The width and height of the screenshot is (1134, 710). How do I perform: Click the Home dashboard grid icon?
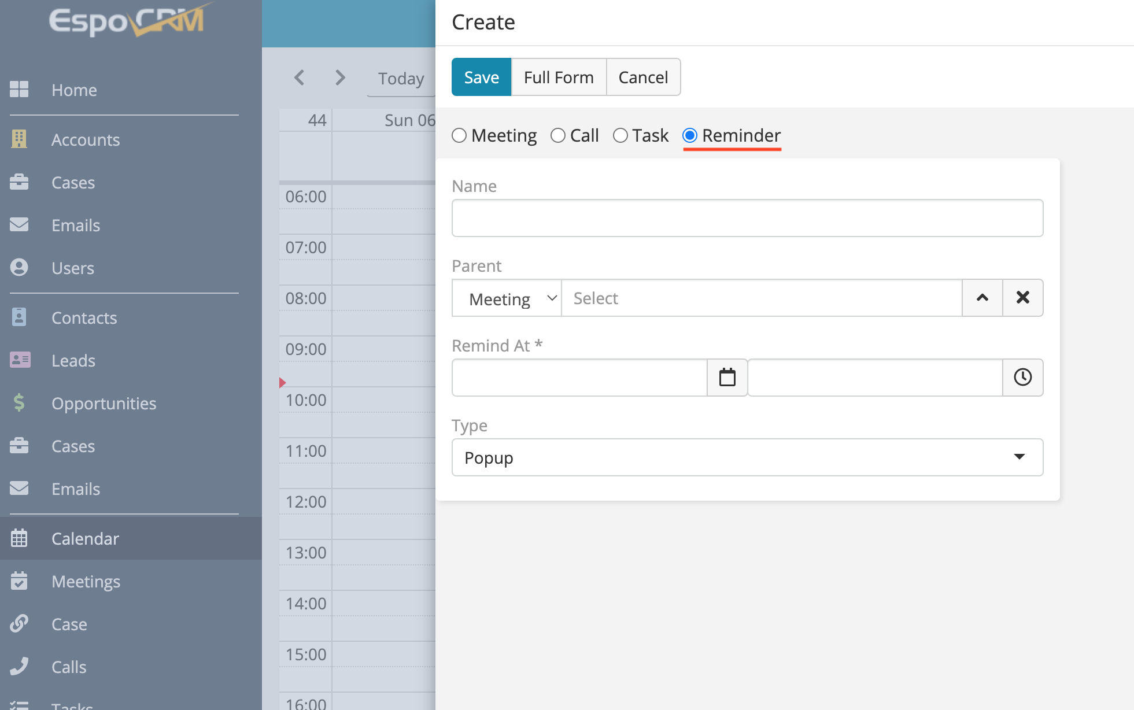point(19,90)
